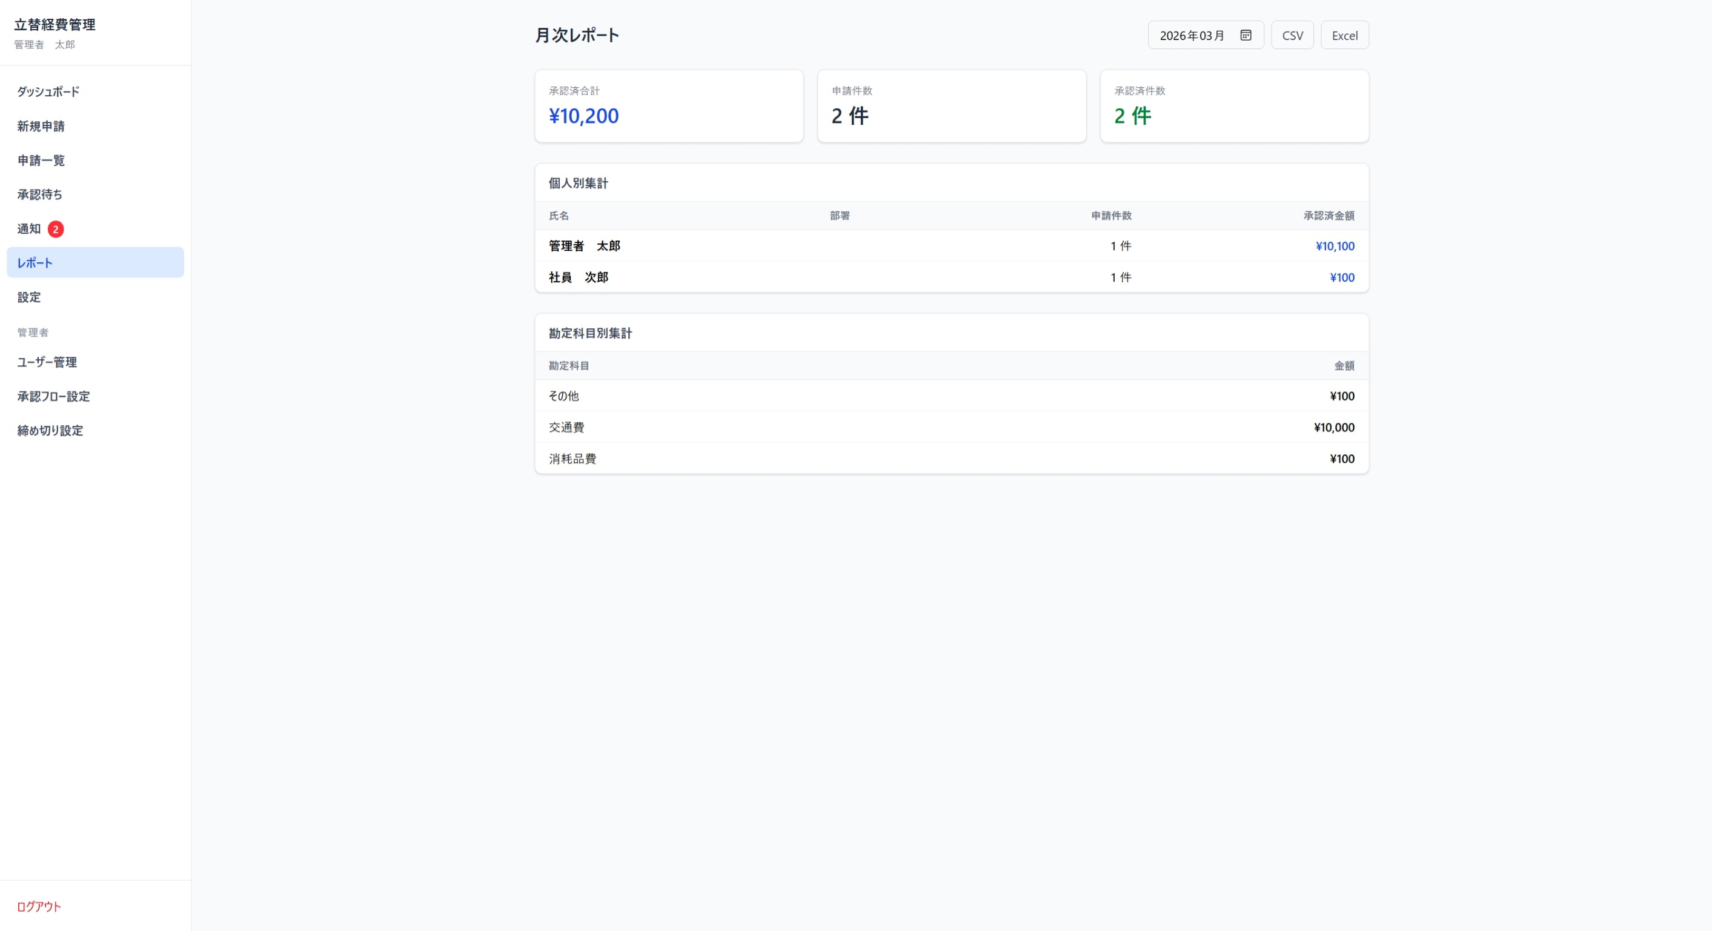The image size is (1712, 931).
Task: Click the 交通費 row in 勘定科目別集計
Action: [x=951, y=427]
